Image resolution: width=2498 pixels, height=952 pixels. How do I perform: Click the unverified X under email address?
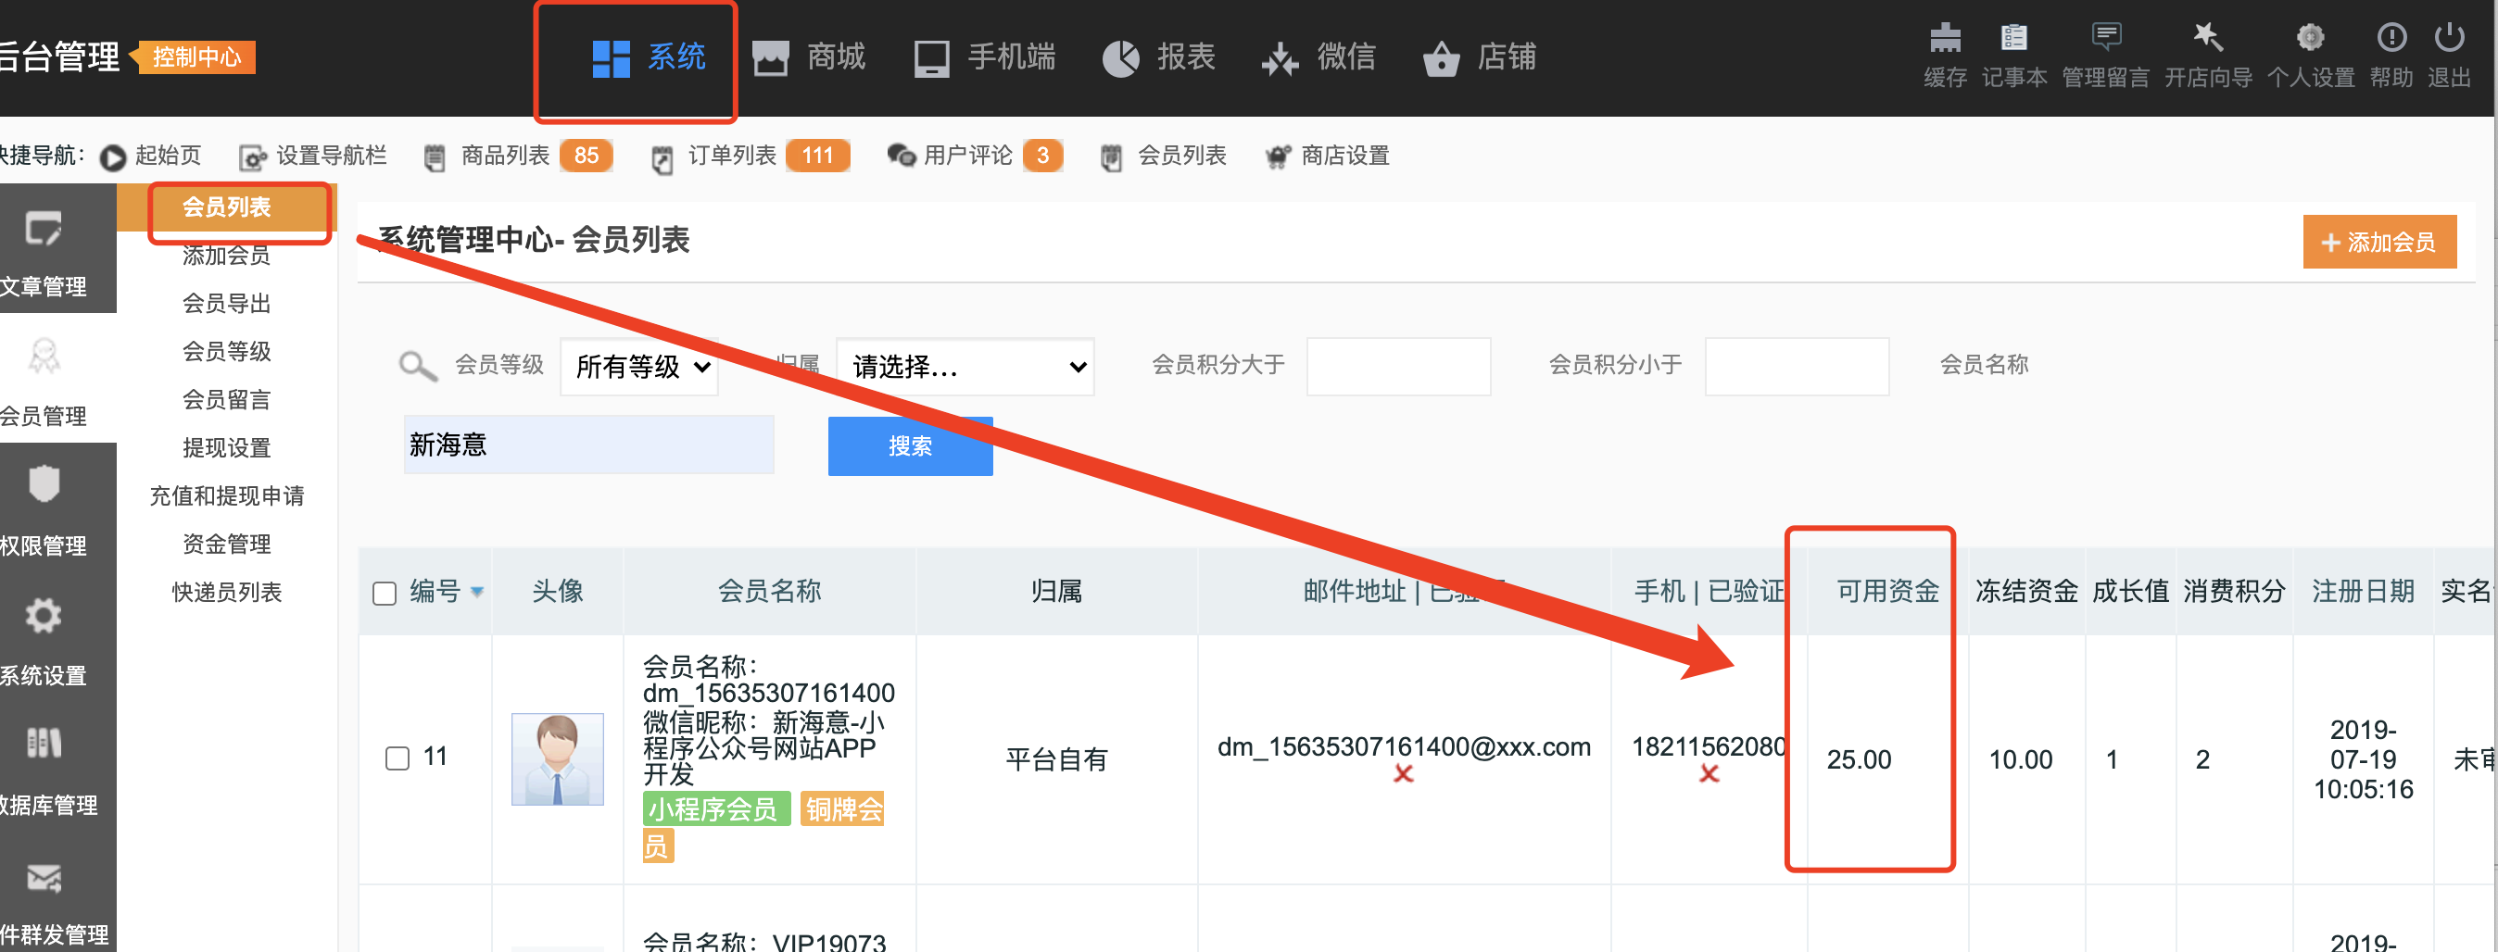tap(1403, 773)
